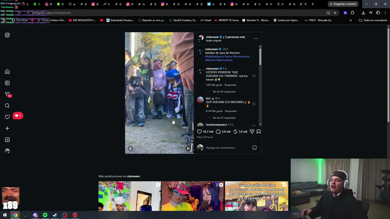
Task: Like tiz1._u's comment
Action: (x=254, y=104)
